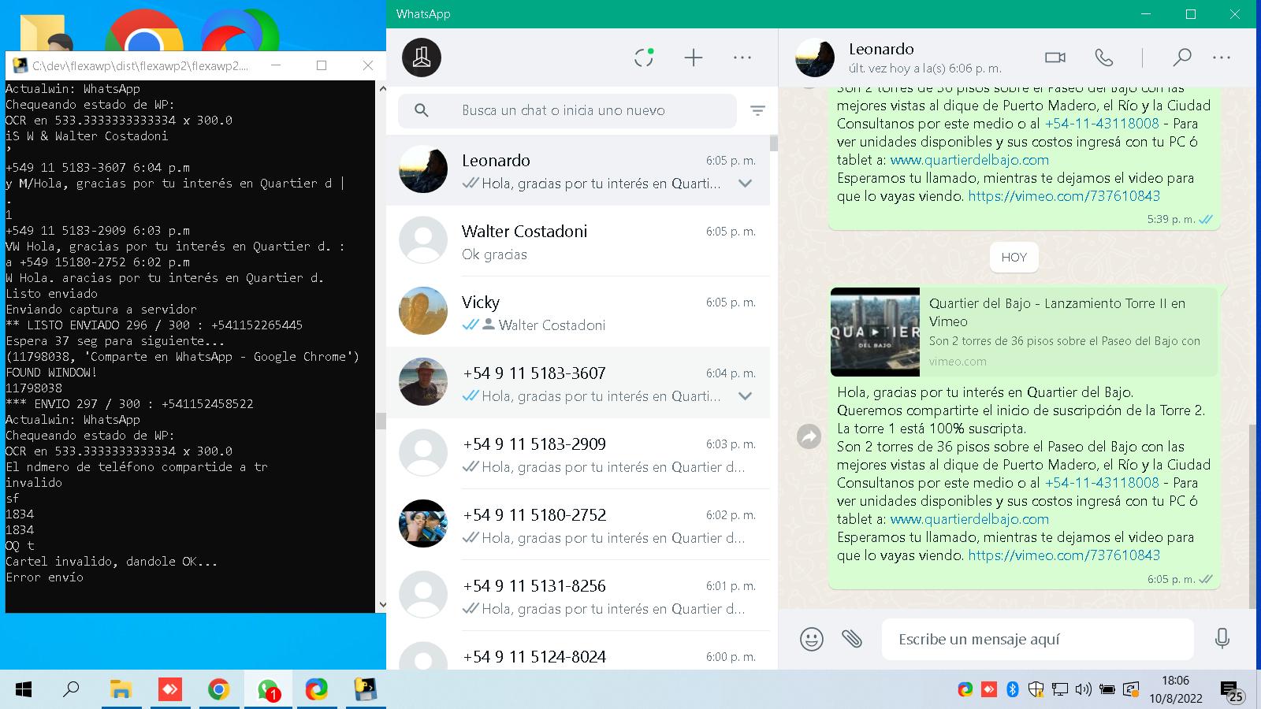
Task: Open the Walter Costadoni chat
Action: pos(578,241)
